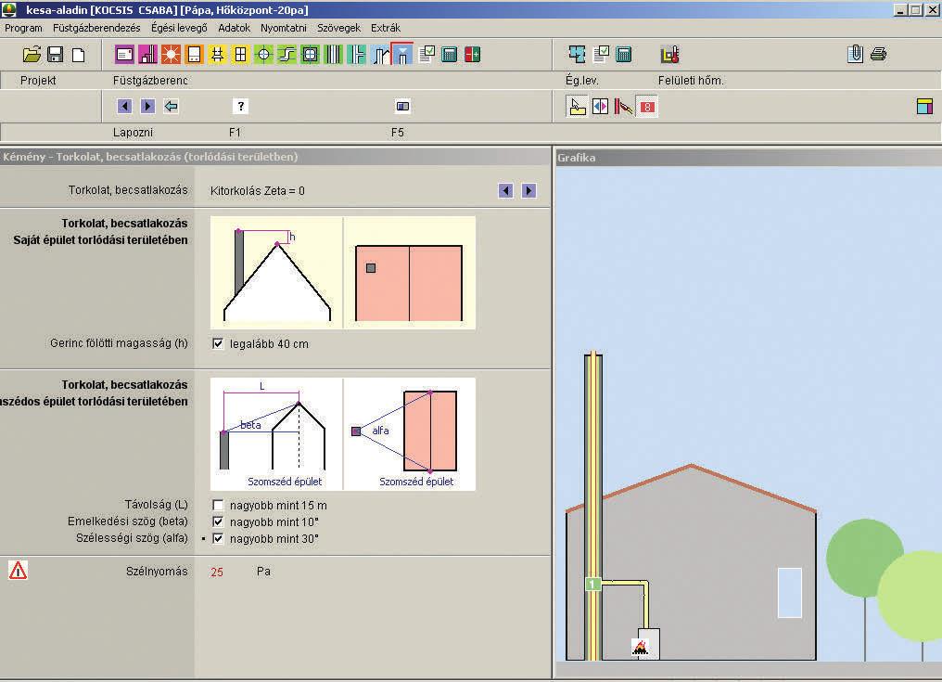Click 'Kitorkolás Zeta = 0' selection text
This screenshot has width=942, height=682.
tap(257, 190)
